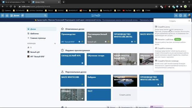Image resolution: width=192 pixels, height=108 pixels.
Task: Toggle star on Поставщики.Белый КУБ board
Action: click(109, 42)
